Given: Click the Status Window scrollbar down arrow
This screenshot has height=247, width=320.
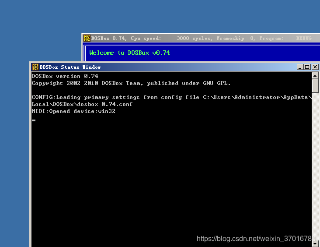Looking at the screenshot, I should coord(315,243).
